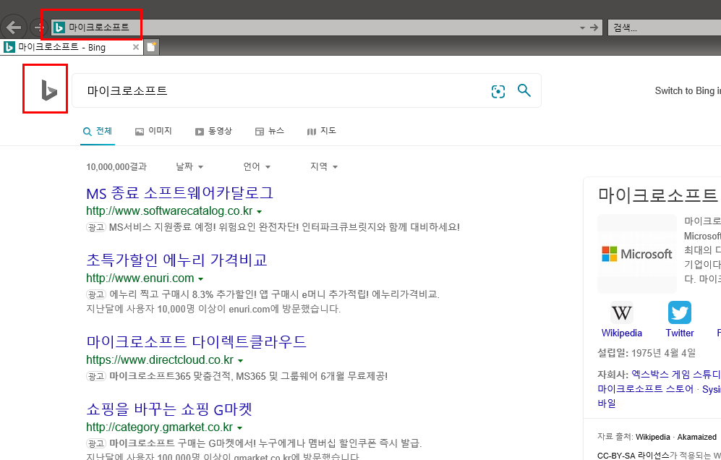Click the Microsoft logo thumbnail
This screenshot has width=721, height=460.
coord(637,253)
